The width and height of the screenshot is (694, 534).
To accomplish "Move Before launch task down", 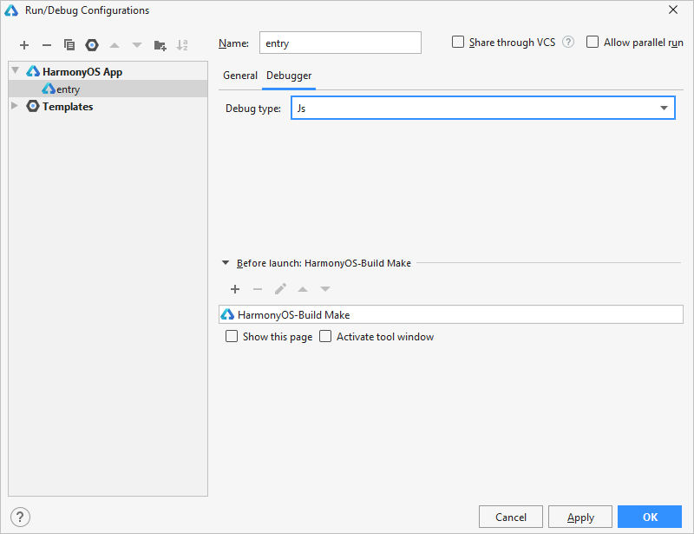I will pos(325,289).
